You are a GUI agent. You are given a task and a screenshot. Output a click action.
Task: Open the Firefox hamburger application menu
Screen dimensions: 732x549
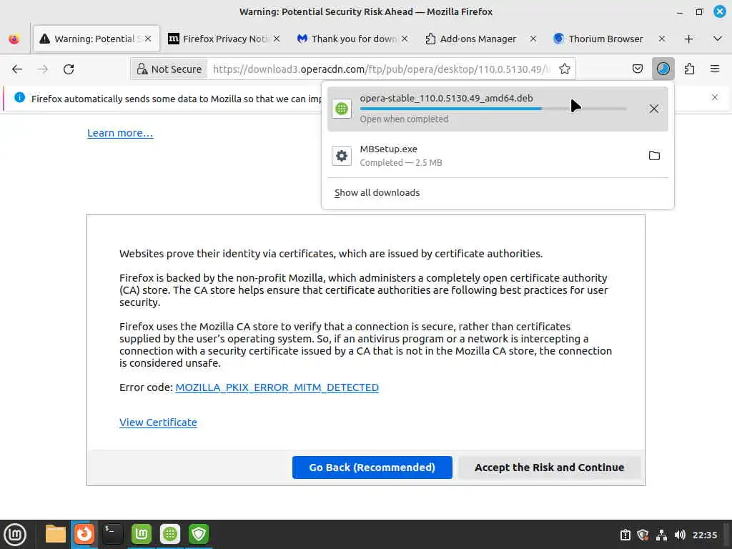click(x=715, y=69)
